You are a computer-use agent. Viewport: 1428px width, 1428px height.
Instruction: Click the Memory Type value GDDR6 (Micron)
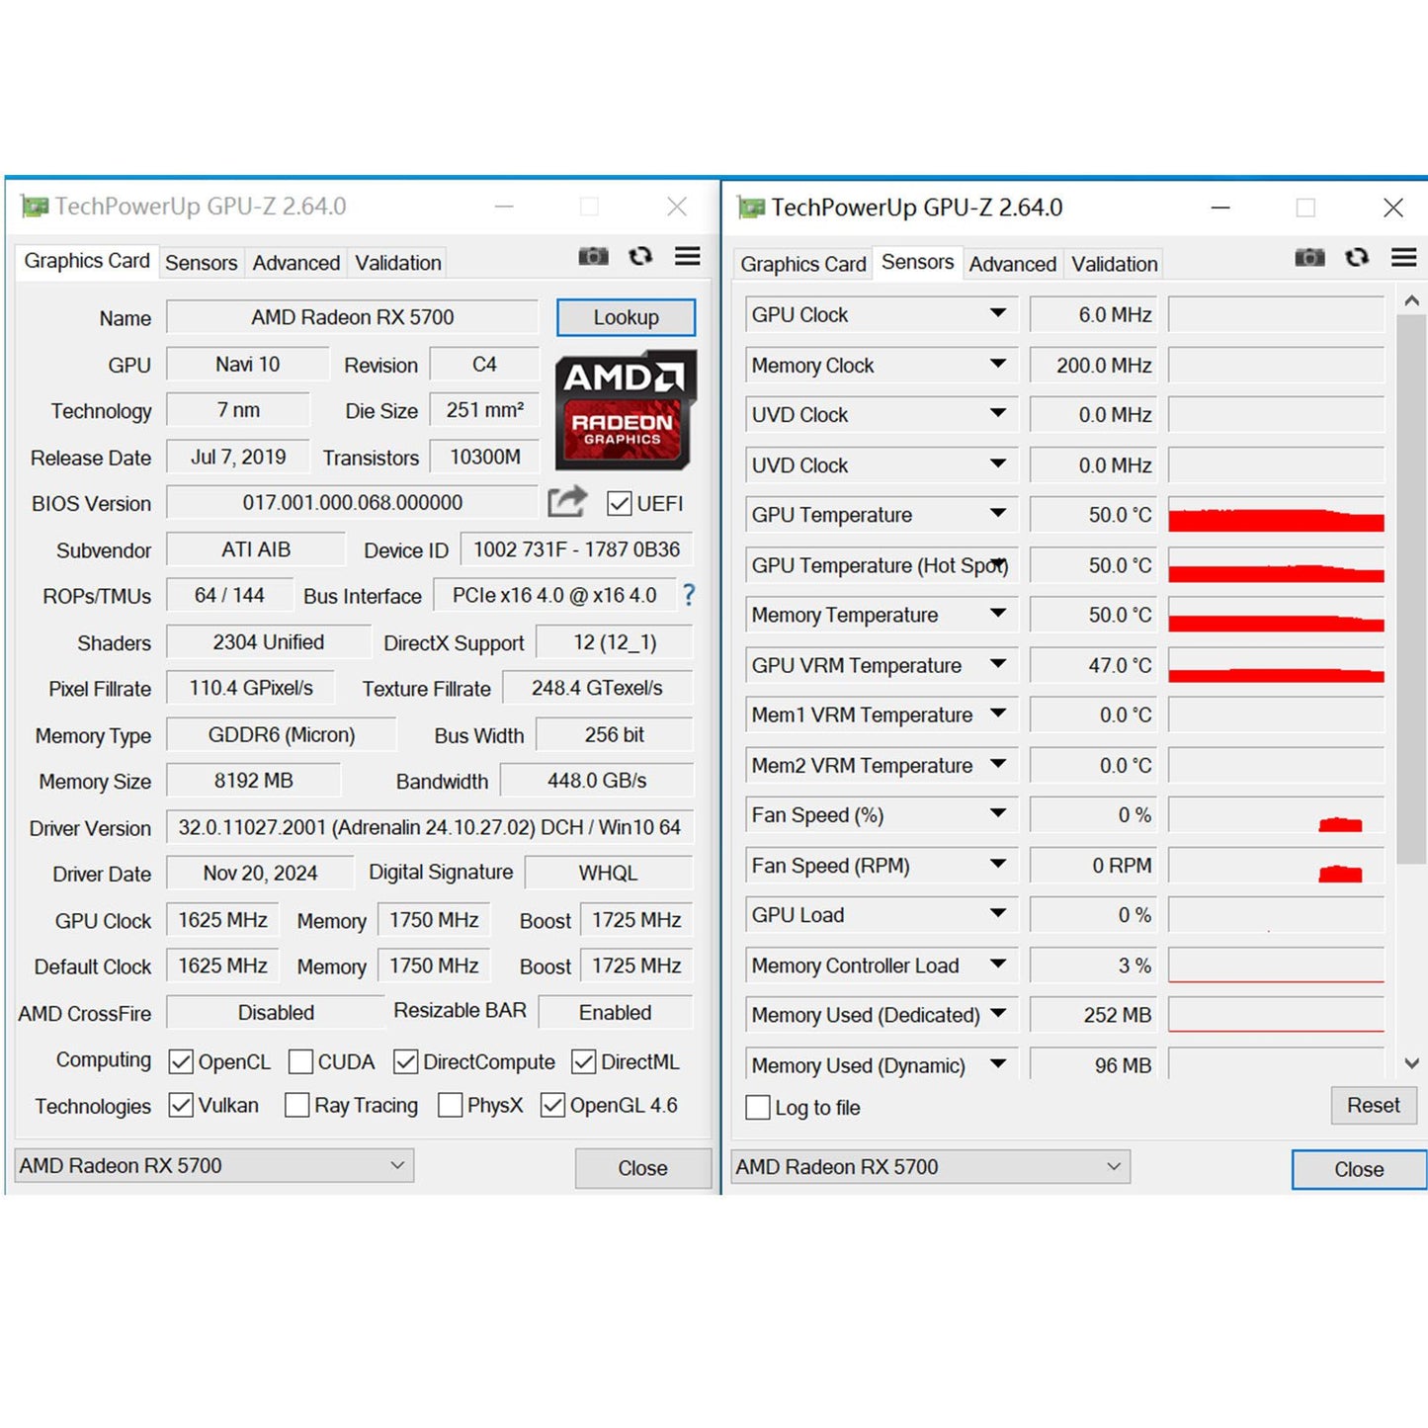[282, 735]
